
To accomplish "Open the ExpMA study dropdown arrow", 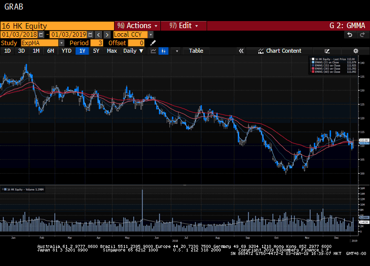I will coord(61,43).
